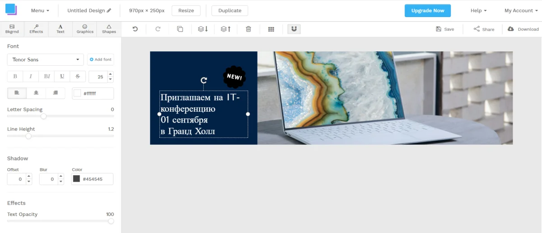
Task: Bring the layer forward icon
Action: pyautogui.click(x=226, y=29)
